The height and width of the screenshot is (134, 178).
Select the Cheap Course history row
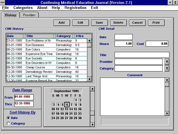click(47, 67)
